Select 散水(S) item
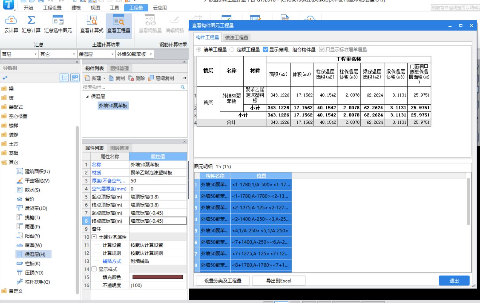Viewport: 480px width, 303px height. point(28,190)
